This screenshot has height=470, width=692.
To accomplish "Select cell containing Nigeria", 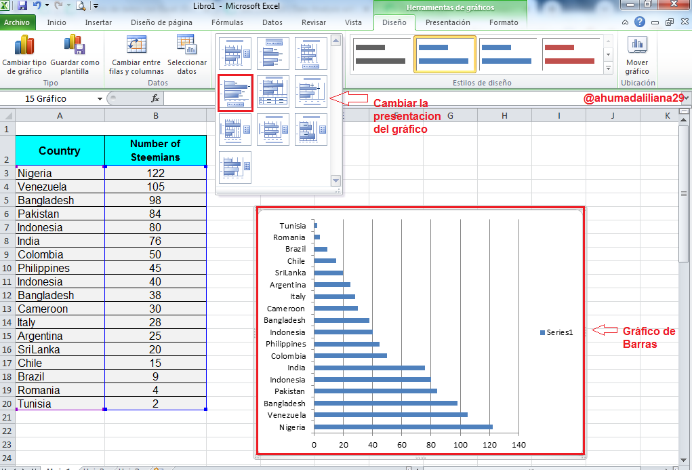I will coord(60,173).
